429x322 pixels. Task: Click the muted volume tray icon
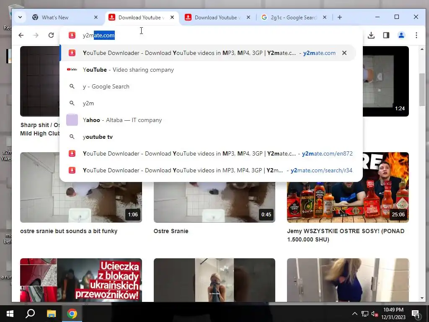click(x=375, y=314)
